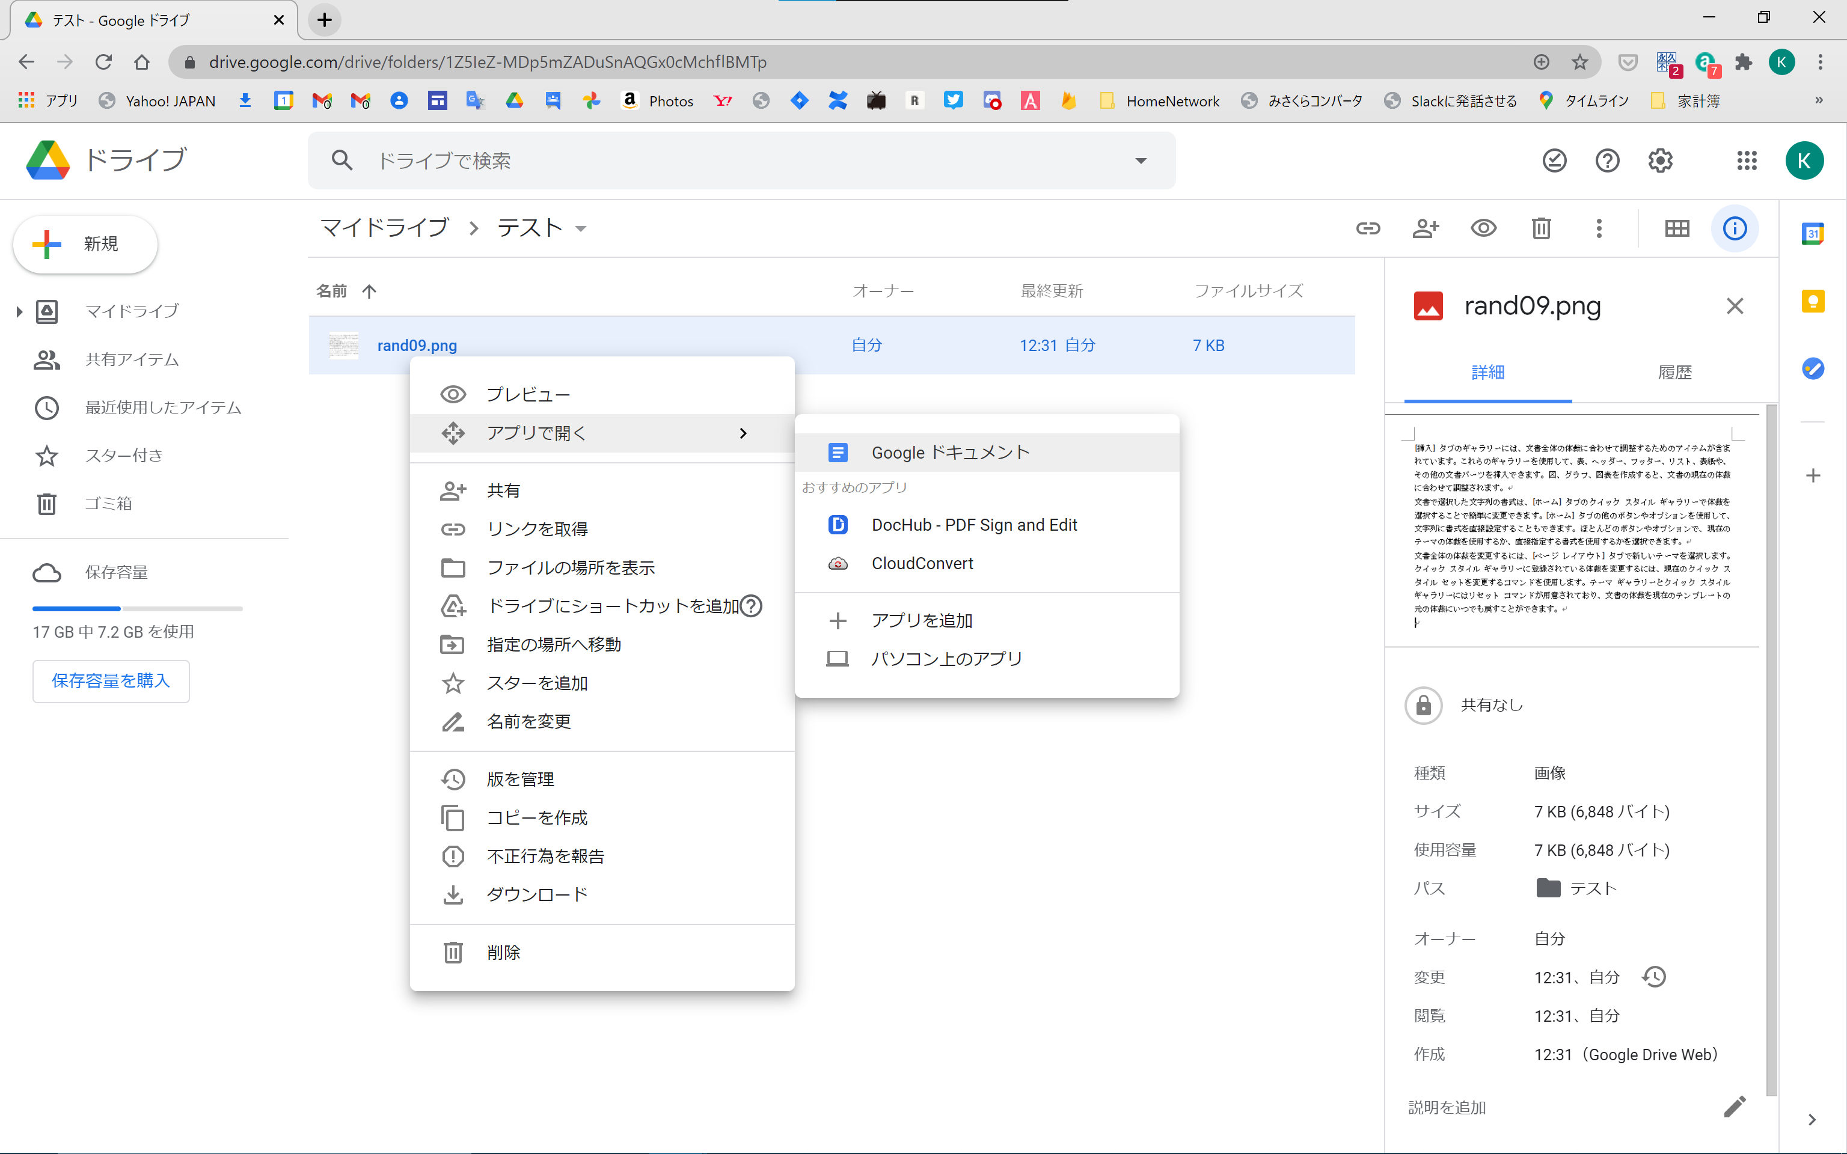
Task: Copy the shareable link from the toolbar
Action: tap(1368, 228)
